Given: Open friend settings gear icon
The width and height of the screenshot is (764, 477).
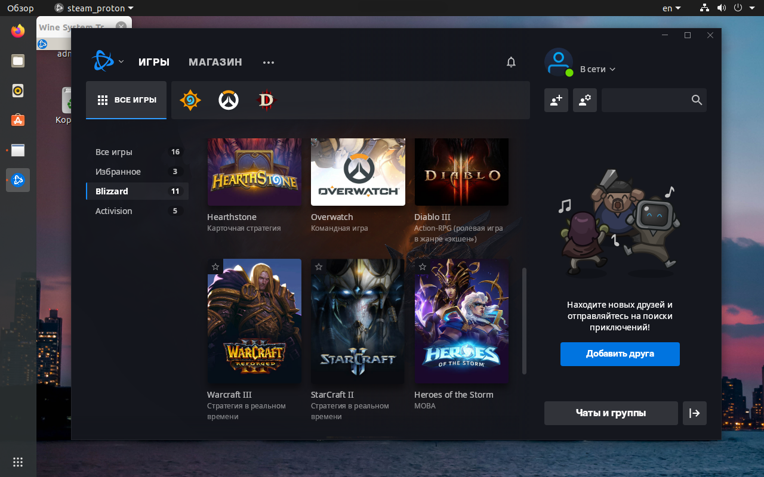Looking at the screenshot, I should click(x=585, y=100).
